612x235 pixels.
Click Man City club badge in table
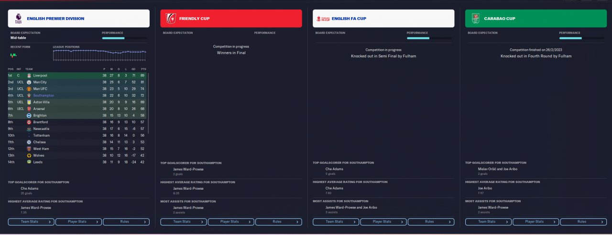tap(29, 82)
